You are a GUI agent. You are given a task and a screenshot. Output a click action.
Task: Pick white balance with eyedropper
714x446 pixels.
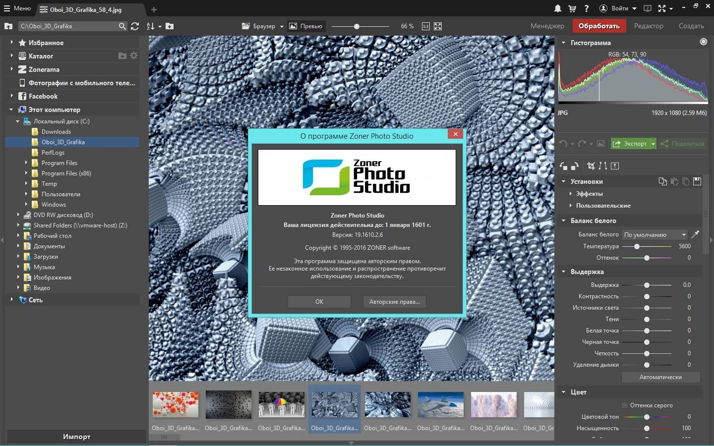[x=696, y=234]
